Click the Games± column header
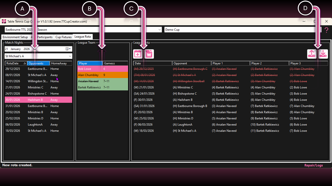 [x=115, y=63]
